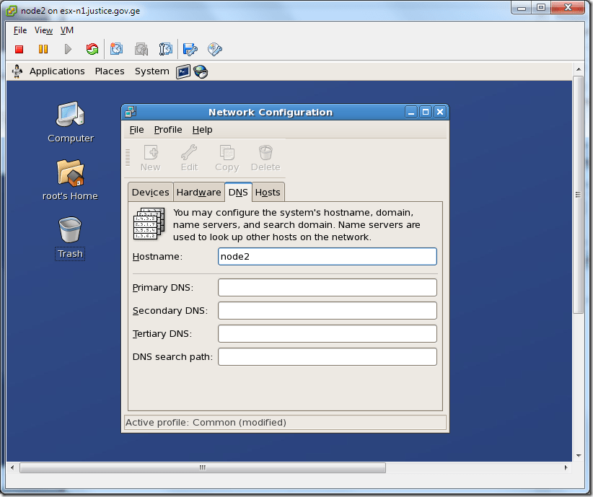The image size is (593, 497).
Task: Click the Copy toolbar button
Action: point(227,157)
